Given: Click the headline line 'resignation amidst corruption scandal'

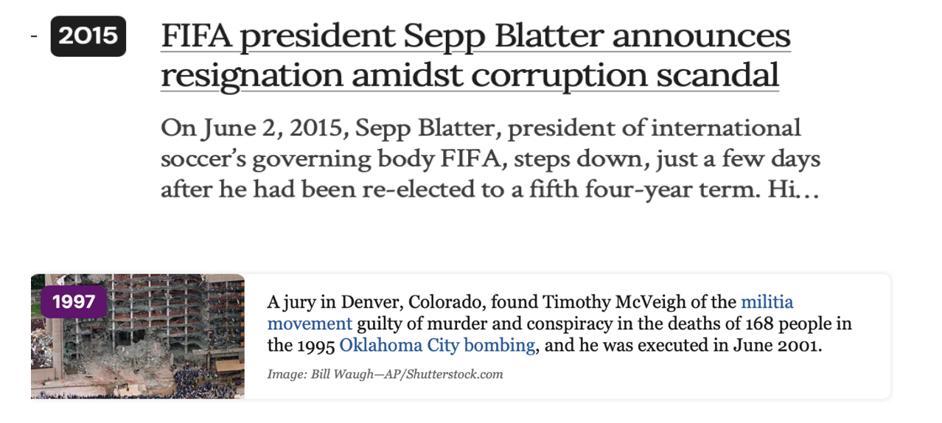Looking at the screenshot, I should pos(470,75).
